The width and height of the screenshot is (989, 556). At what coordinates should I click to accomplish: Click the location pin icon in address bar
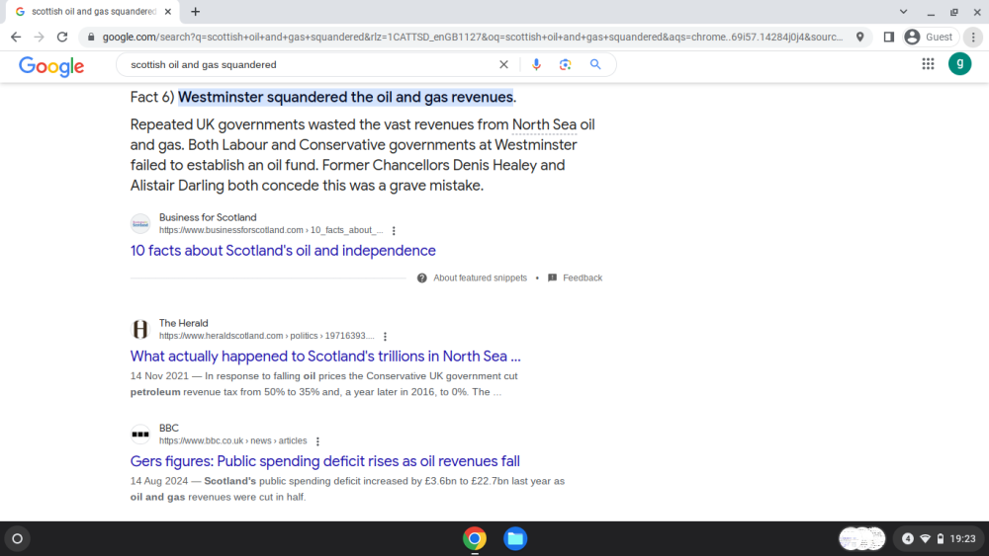point(859,38)
